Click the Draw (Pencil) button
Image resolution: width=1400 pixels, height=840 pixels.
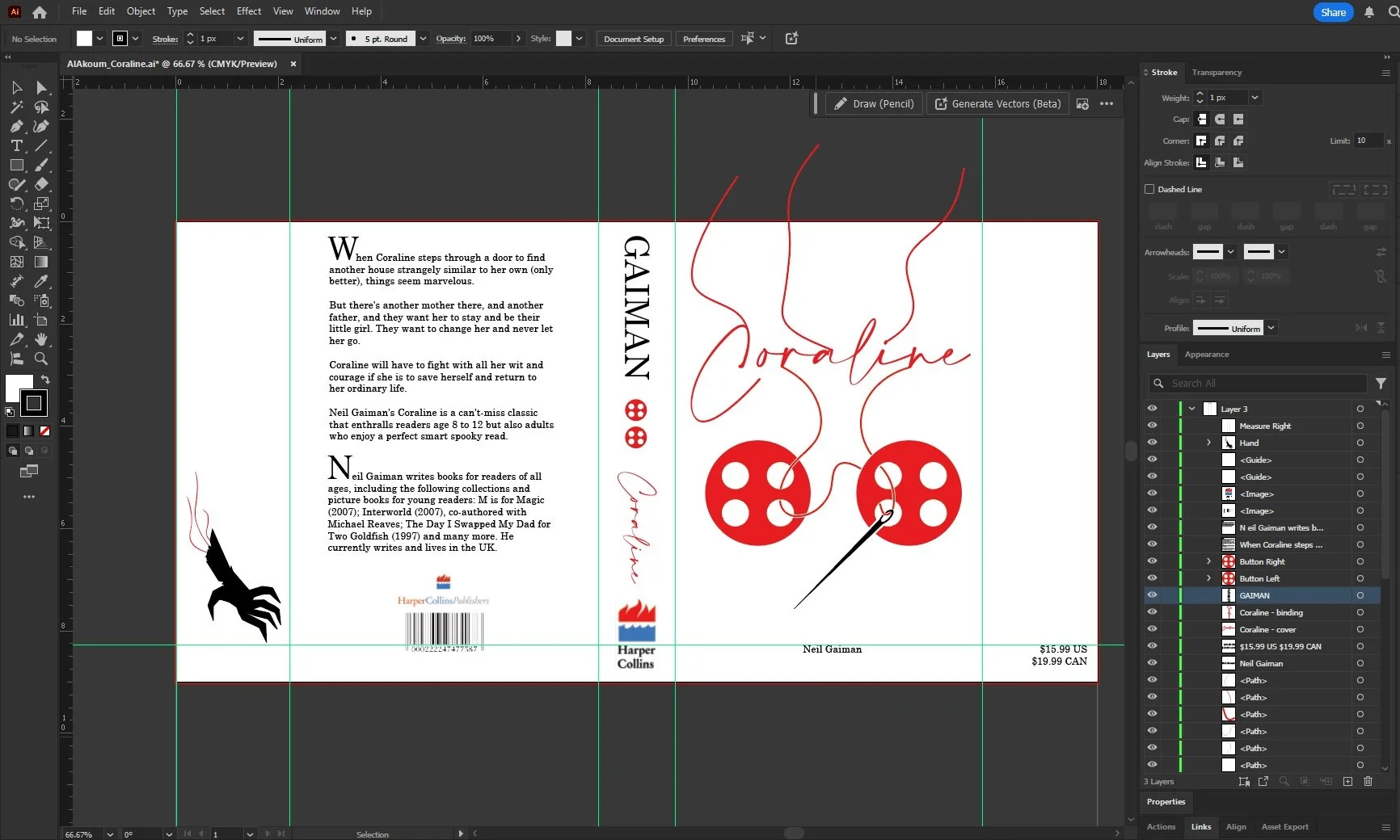point(875,104)
